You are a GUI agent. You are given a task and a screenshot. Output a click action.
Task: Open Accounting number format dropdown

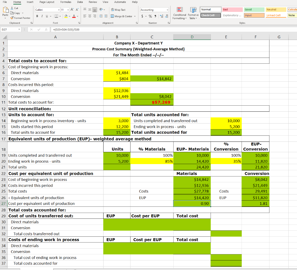[x=167, y=10]
